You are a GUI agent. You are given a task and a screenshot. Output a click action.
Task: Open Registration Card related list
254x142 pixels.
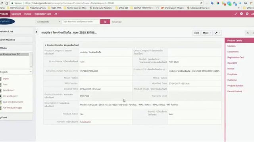point(235,57)
